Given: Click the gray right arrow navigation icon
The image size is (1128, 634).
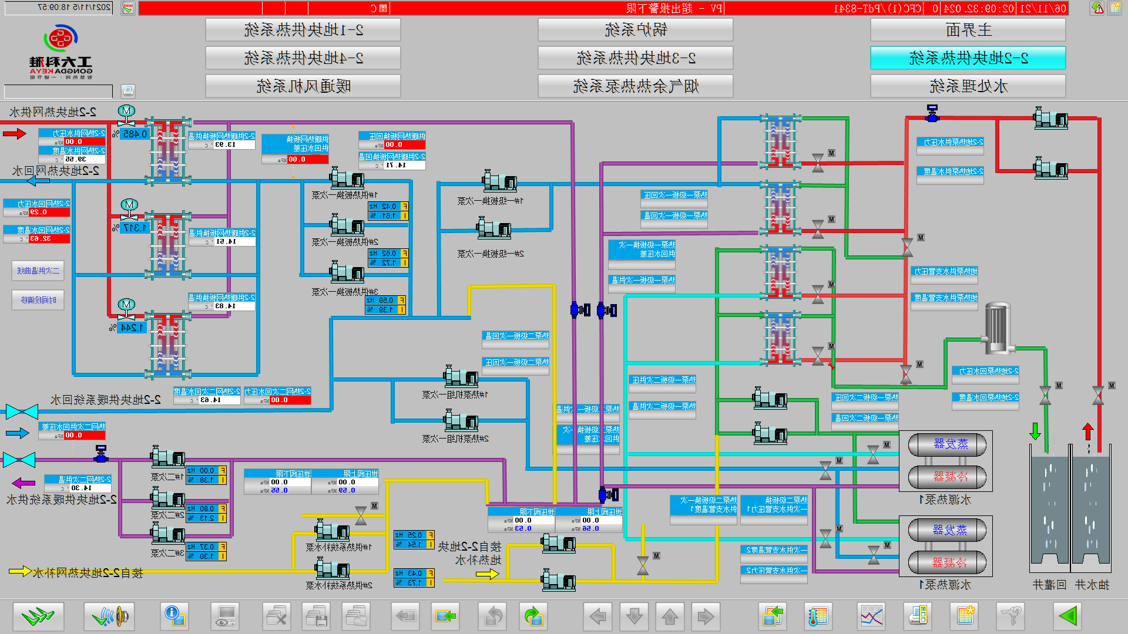Looking at the screenshot, I should tap(706, 616).
